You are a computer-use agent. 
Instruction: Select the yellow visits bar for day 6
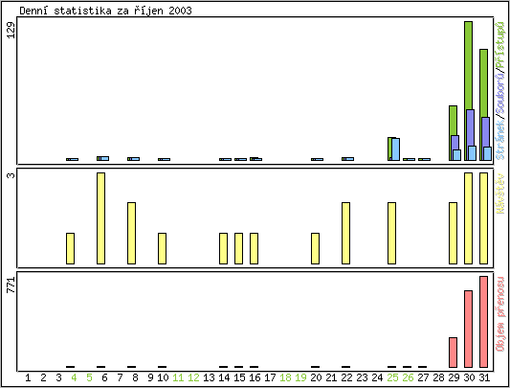point(100,218)
